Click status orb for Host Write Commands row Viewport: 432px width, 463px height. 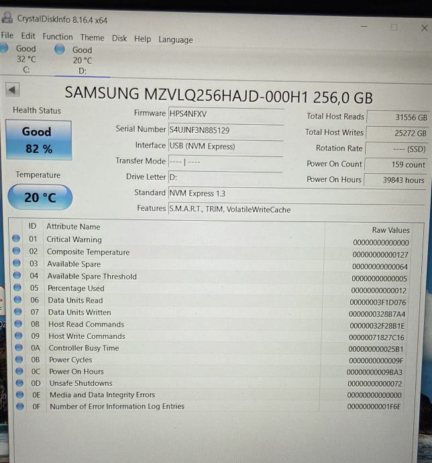[18, 336]
